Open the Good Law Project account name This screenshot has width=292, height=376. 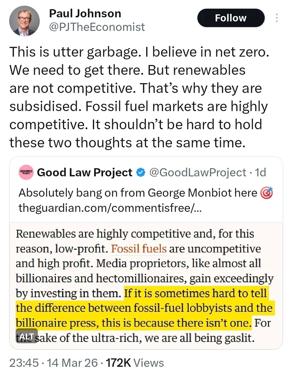pos(85,173)
